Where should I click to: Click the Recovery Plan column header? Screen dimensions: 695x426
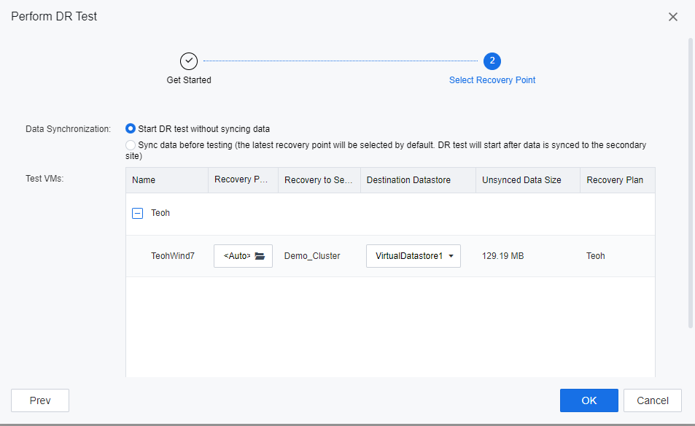614,180
